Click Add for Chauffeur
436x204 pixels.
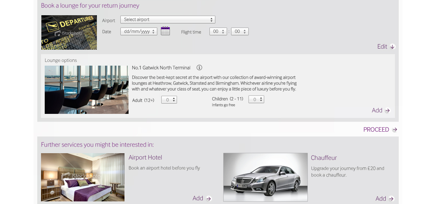tap(381, 198)
